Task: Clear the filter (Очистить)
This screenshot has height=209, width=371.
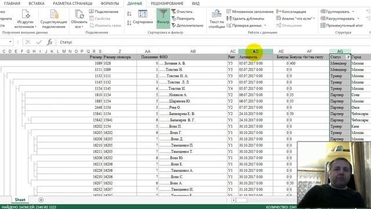Action: pyautogui.click(x=181, y=12)
